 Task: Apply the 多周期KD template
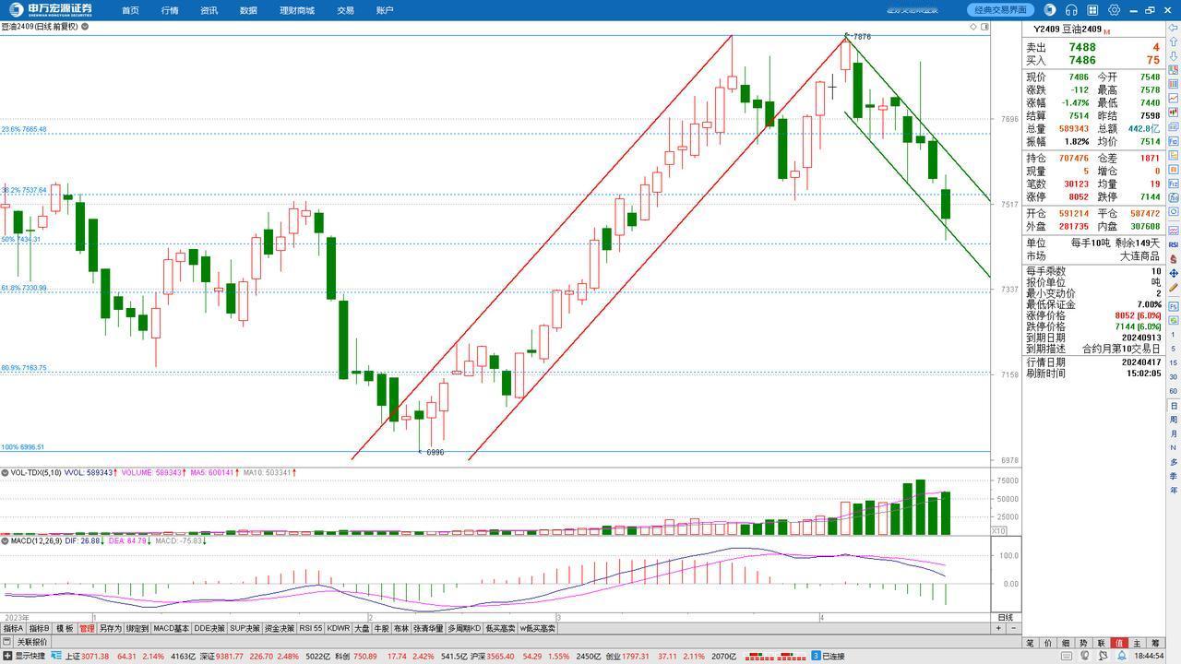pos(465,628)
